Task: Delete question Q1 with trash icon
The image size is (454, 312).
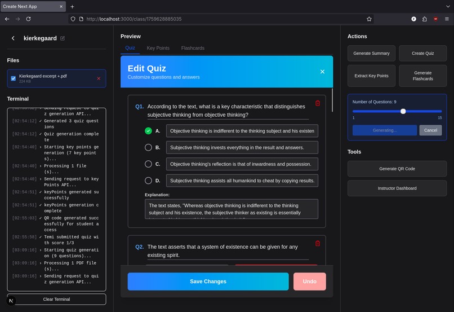Action: click(x=318, y=103)
